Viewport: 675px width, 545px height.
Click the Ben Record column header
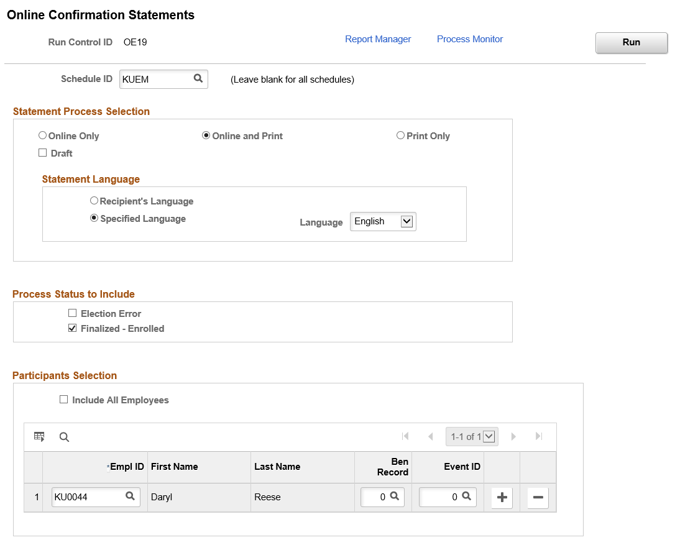[393, 467]
